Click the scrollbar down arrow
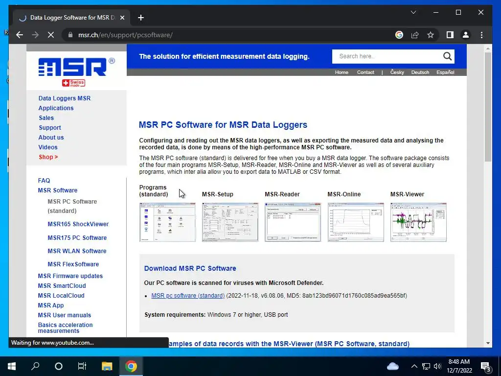This screenshot has width=501, height=376. [x=488, y=343]
